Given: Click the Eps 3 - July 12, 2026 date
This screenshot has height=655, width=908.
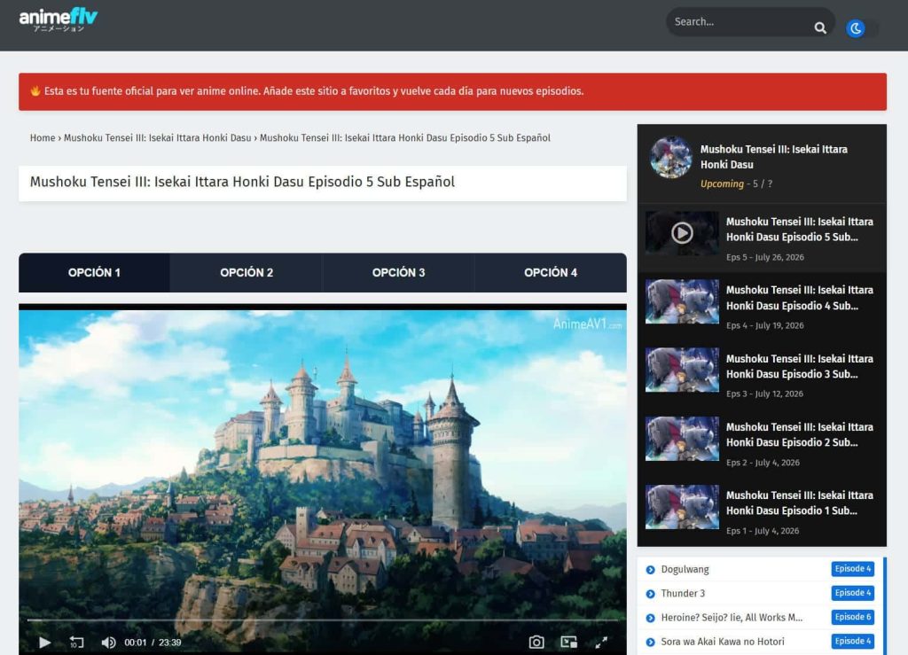Looking at the screenshot, I should 764,394.
